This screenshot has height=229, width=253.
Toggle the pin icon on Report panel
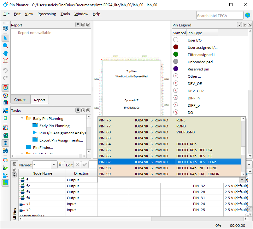coord(78,25)
